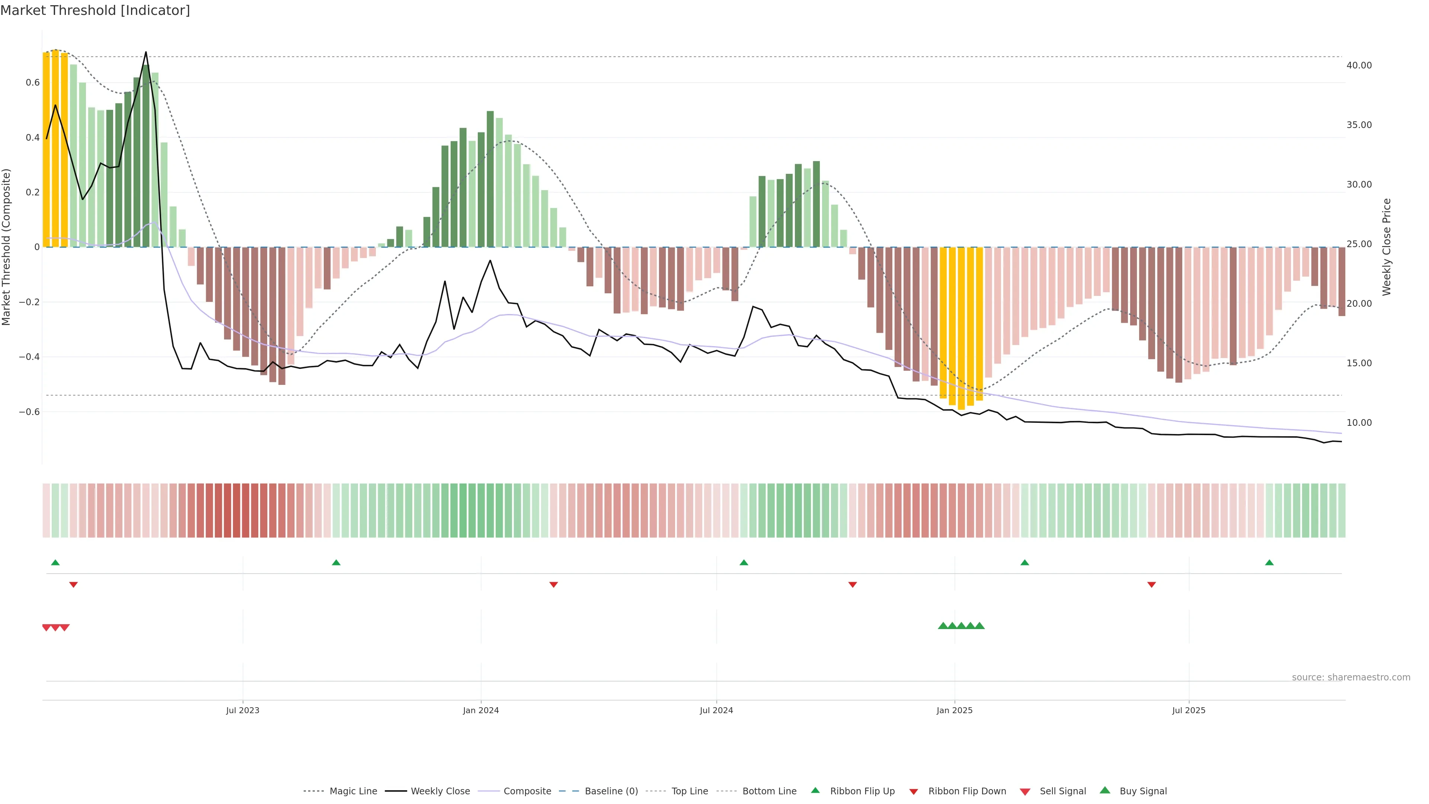The height and width of the screenshot is (804, 1429).
Task: Click the Jul 2023 x-axis label
Action: 242,710
